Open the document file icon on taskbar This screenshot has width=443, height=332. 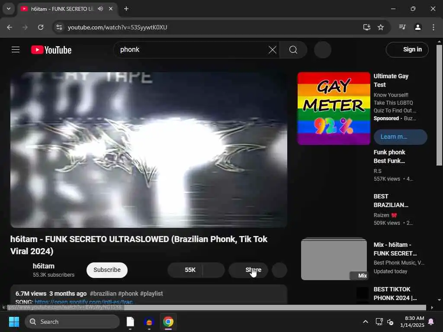click(x=130, y=322)
